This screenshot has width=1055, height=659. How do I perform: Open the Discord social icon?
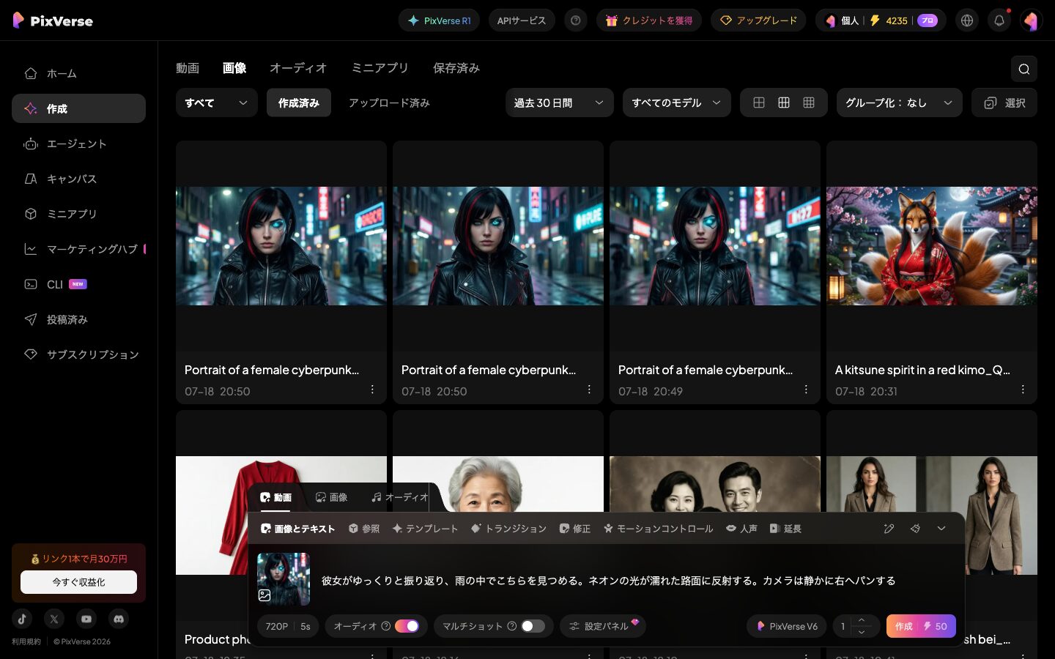pos(119,619)
